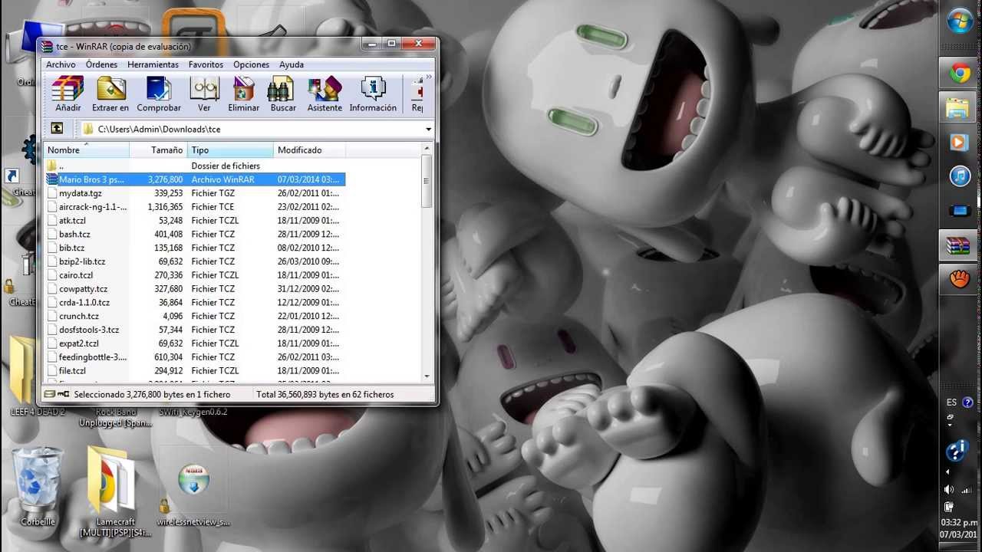982x552 pixels.
Task: Click the Eliminar toolbar icon
Action: point(243,94)
